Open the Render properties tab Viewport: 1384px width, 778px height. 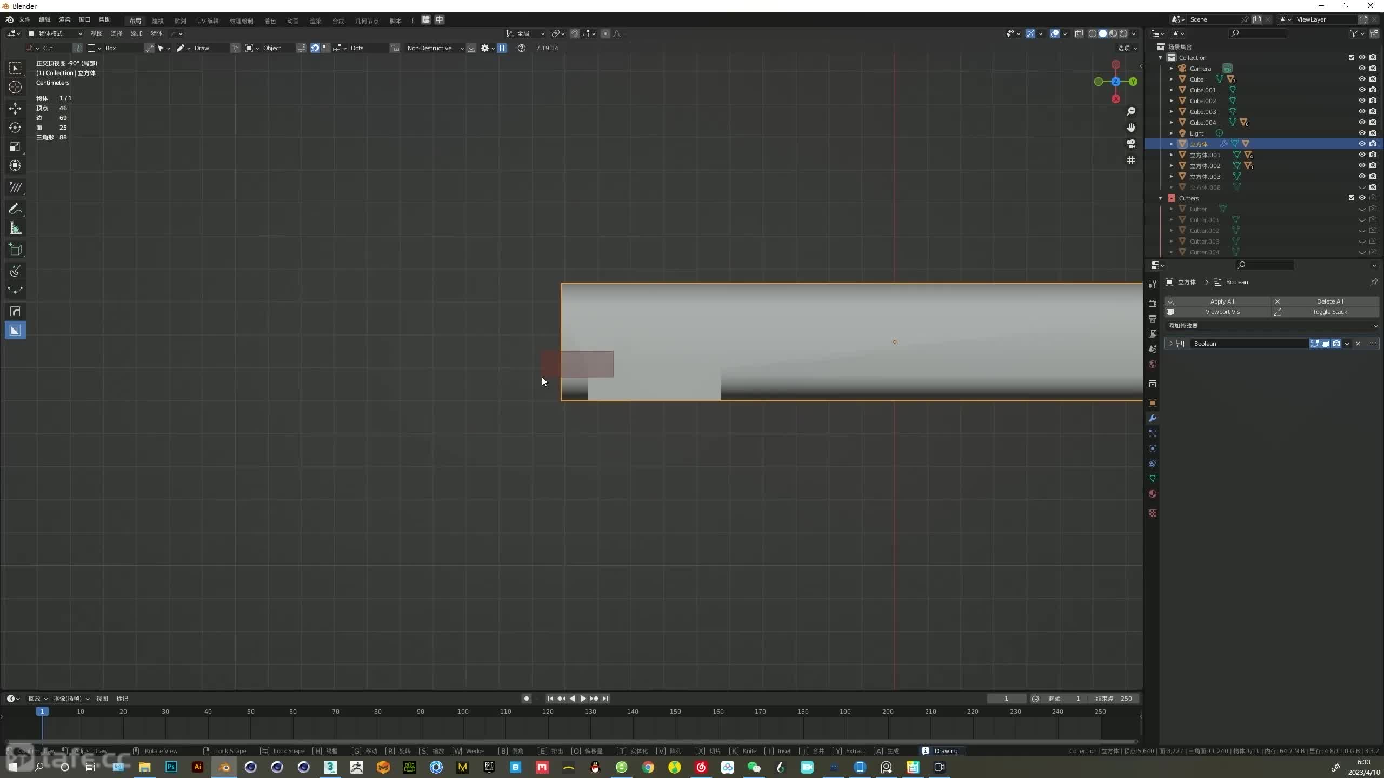click(x=1153, y=304)
